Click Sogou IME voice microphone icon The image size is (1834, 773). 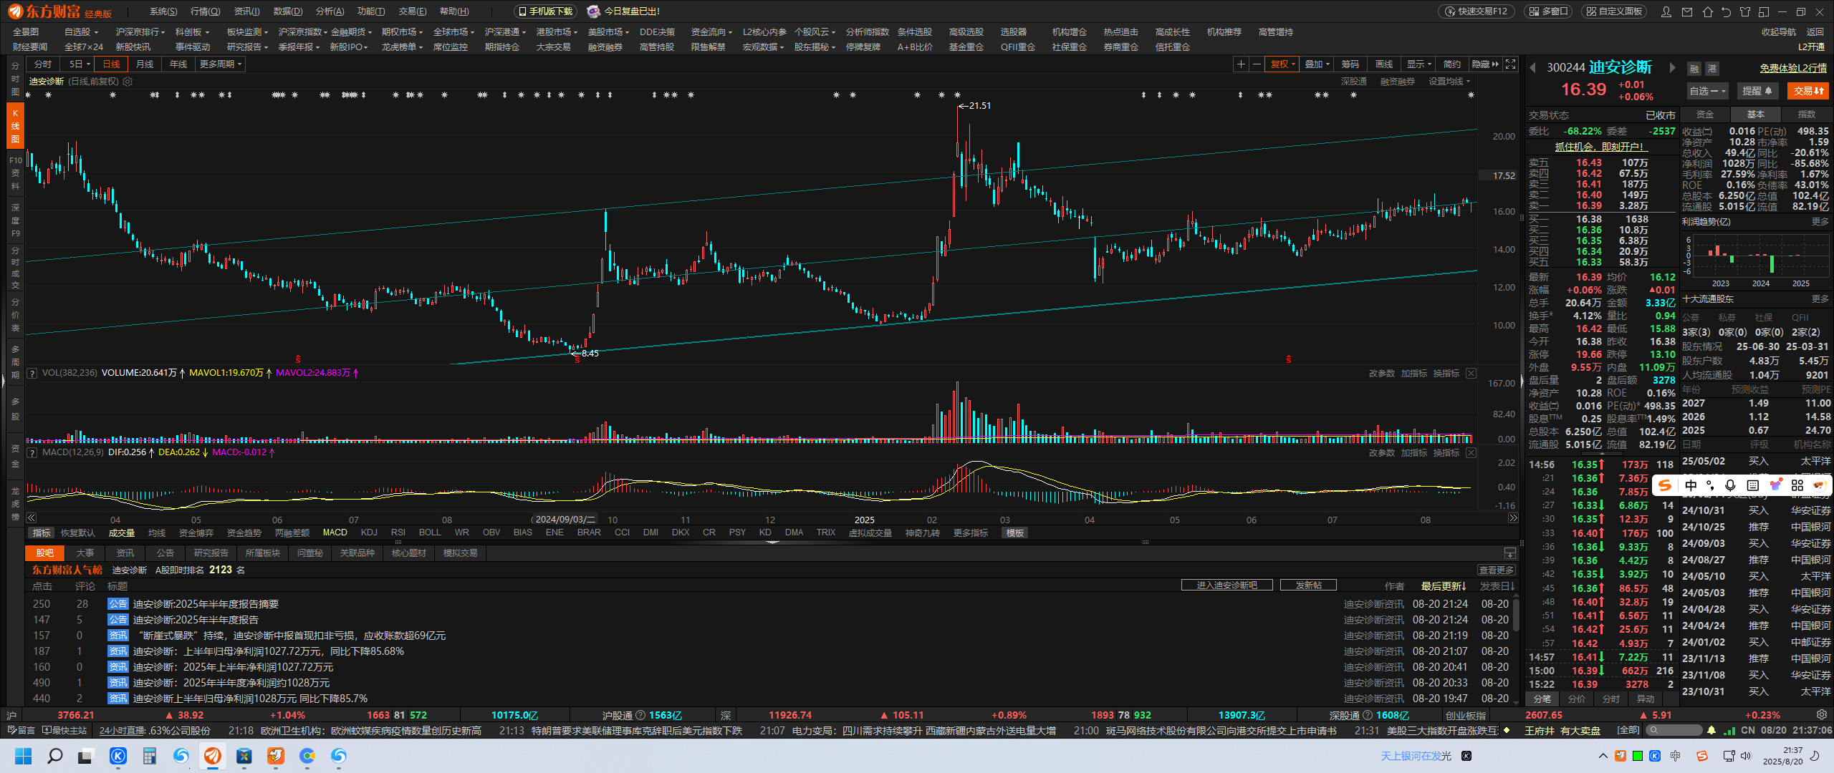[x=1730, y=485]
